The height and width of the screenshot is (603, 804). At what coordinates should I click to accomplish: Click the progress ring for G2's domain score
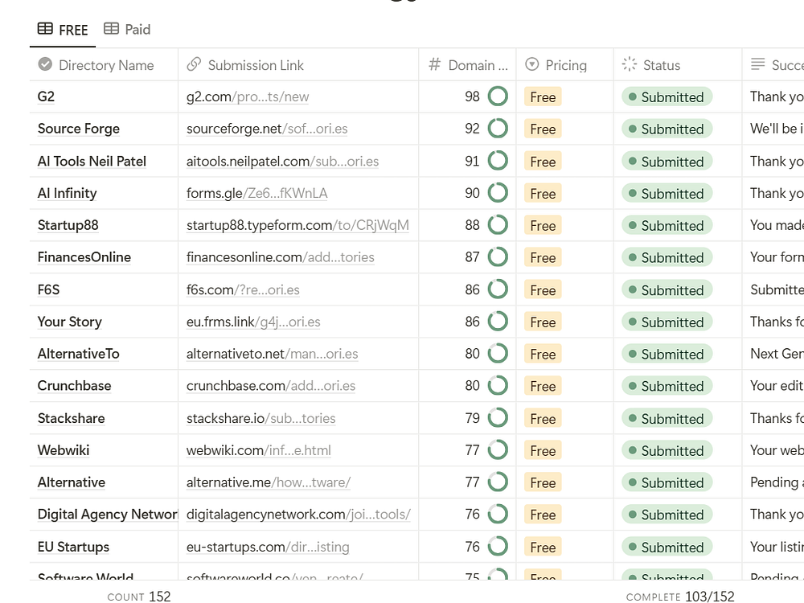(x=498, y=97)
